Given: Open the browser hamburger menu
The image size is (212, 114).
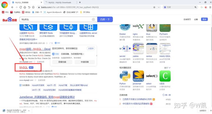Looking at the screenshot, I should [x=210, y=7].
